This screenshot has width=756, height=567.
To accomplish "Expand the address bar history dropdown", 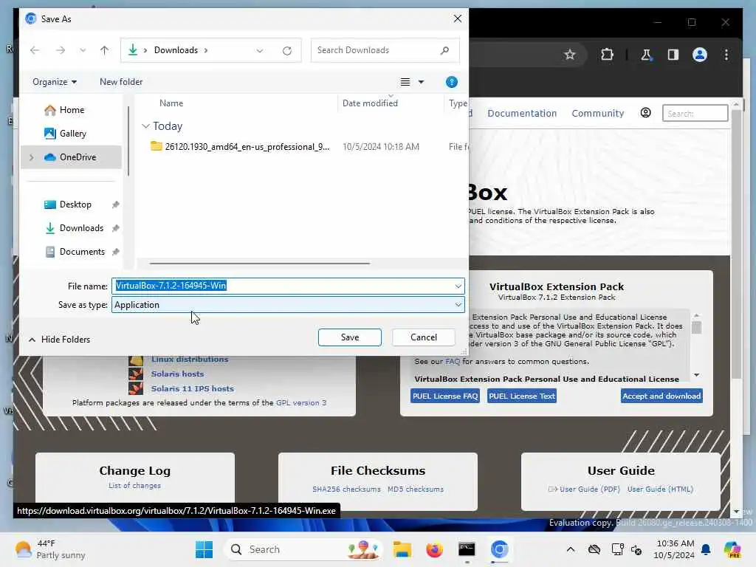I will tap(260, 51).
